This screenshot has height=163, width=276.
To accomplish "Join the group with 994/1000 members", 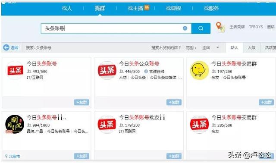I will click(82, 156).
